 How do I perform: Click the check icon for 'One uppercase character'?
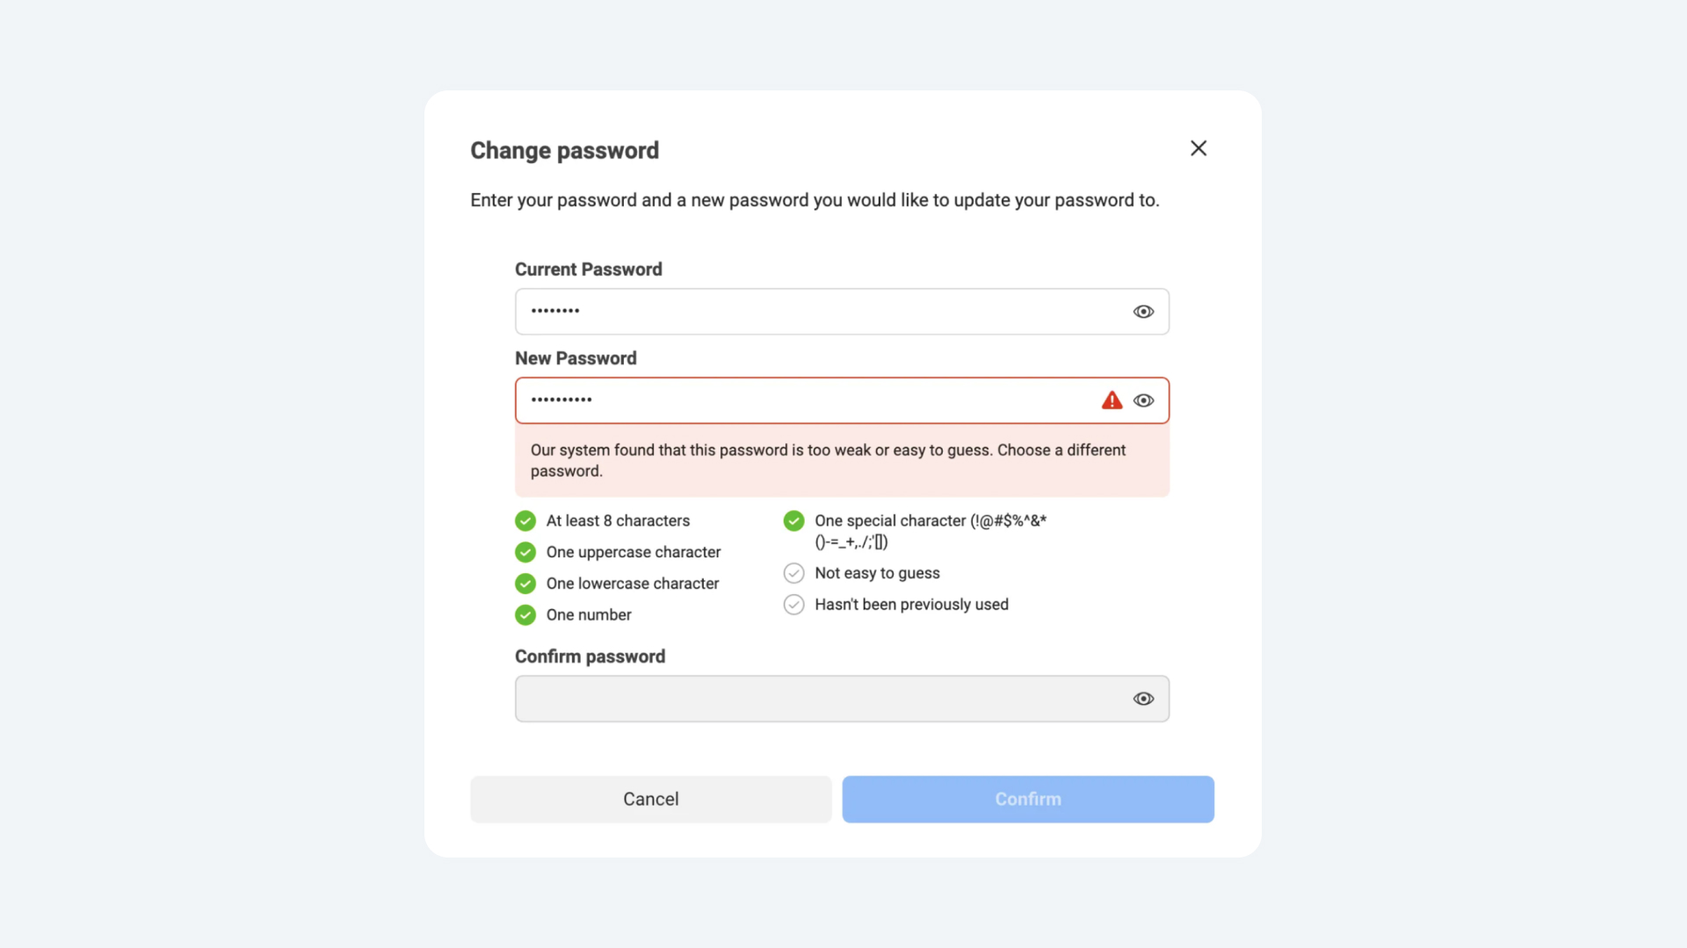pos(525,552)
